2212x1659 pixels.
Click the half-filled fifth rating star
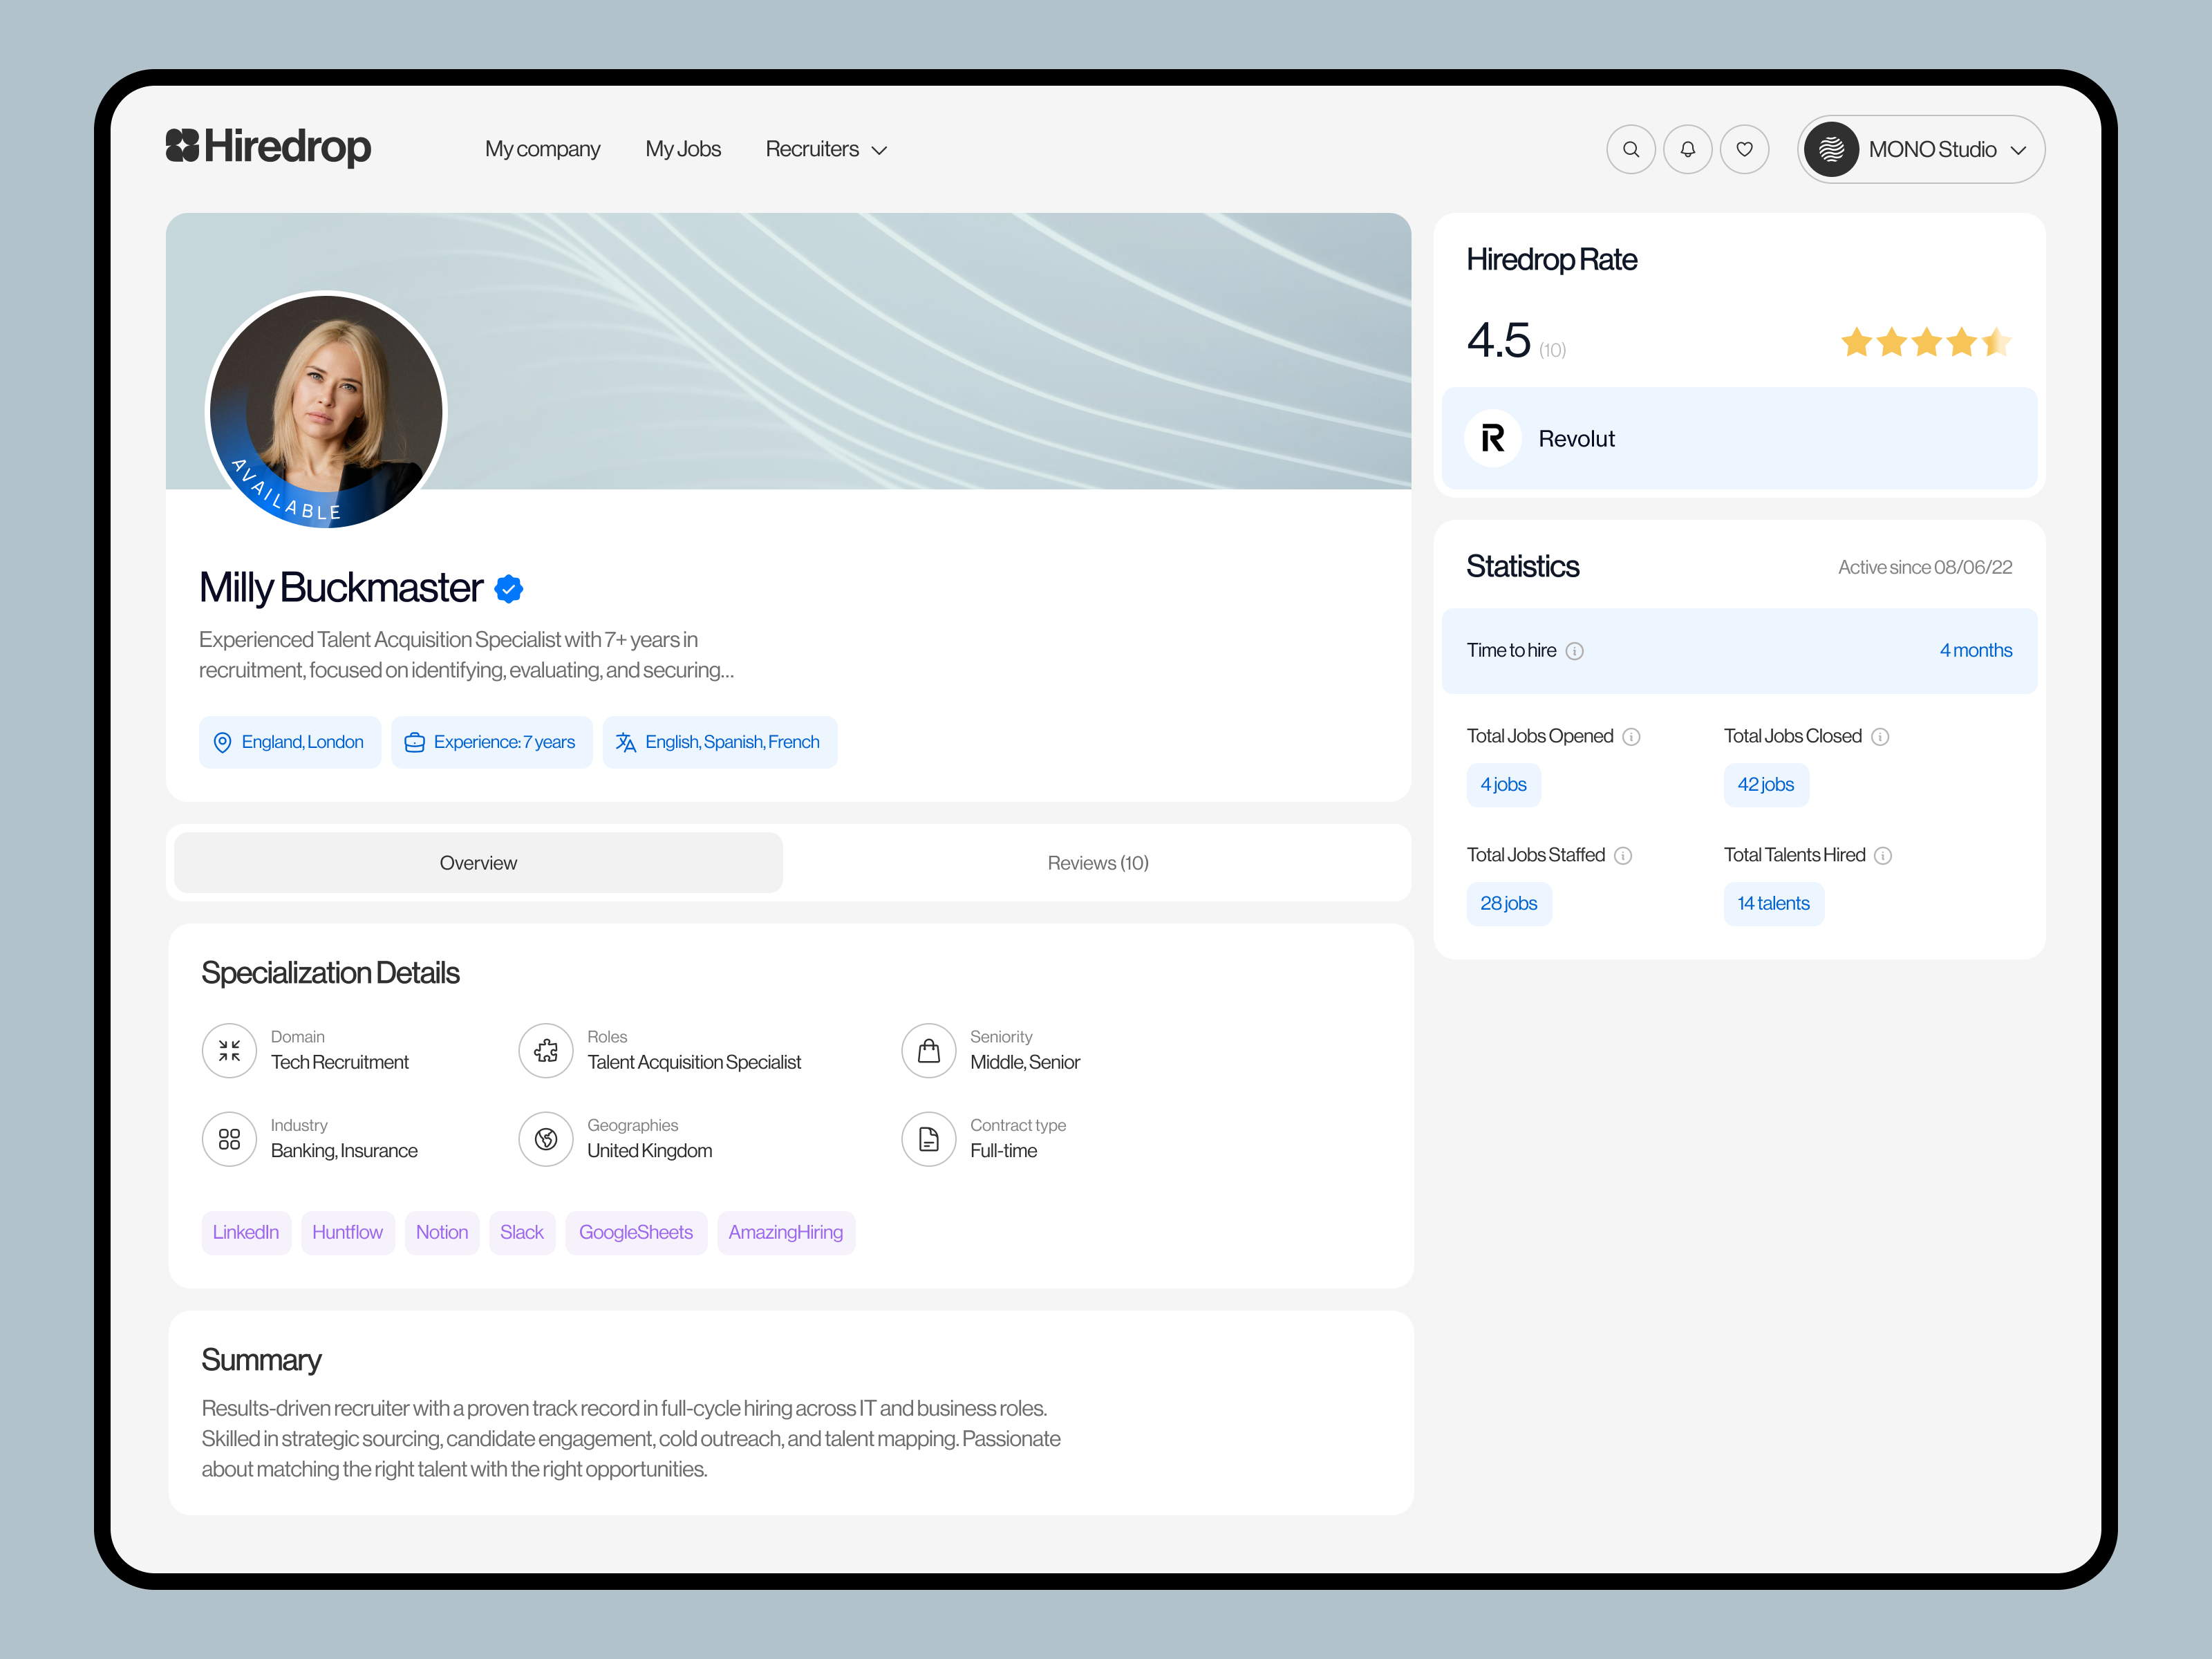click(1997, 342)
